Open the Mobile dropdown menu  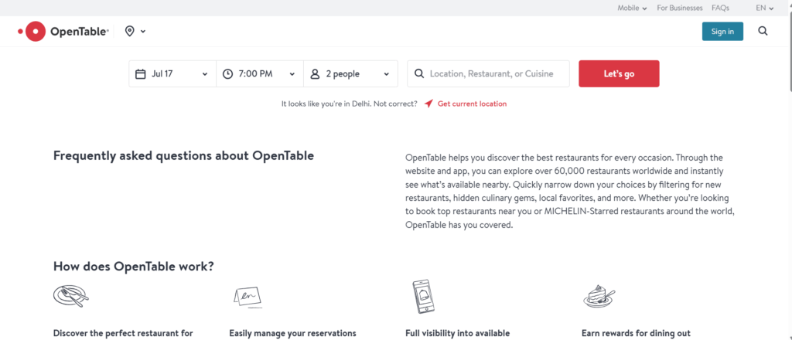pyautogui.click(x=632, y=8)
